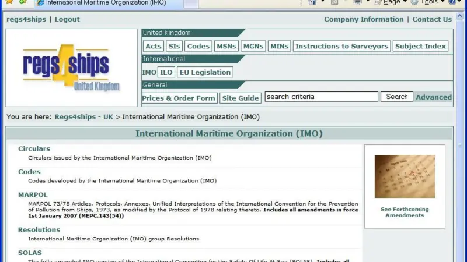Open the EU Legislation button
This screenshot has width=467, height=262.
point(205,72)
